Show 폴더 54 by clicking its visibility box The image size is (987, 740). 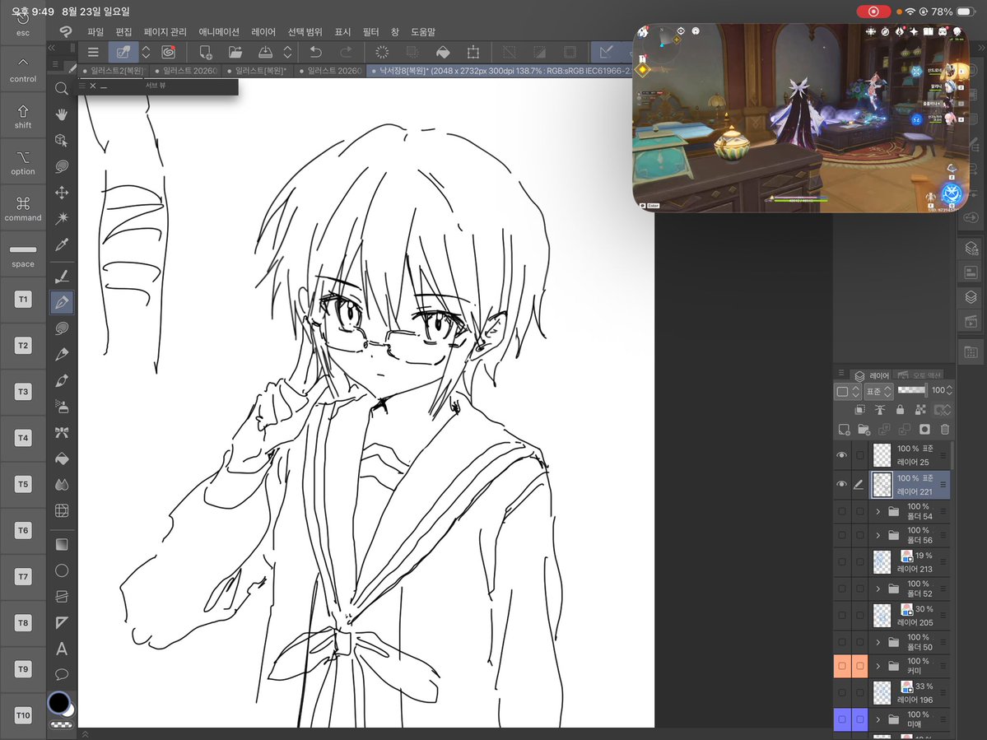click(841, 512)
